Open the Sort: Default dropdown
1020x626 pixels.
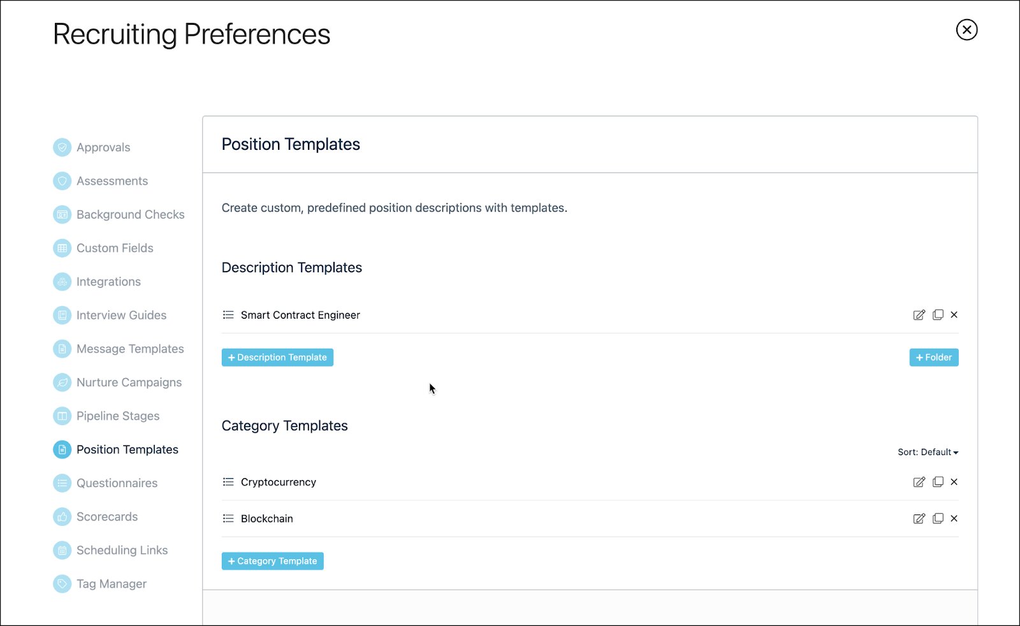pyautogui.click(x=928, y=452)
